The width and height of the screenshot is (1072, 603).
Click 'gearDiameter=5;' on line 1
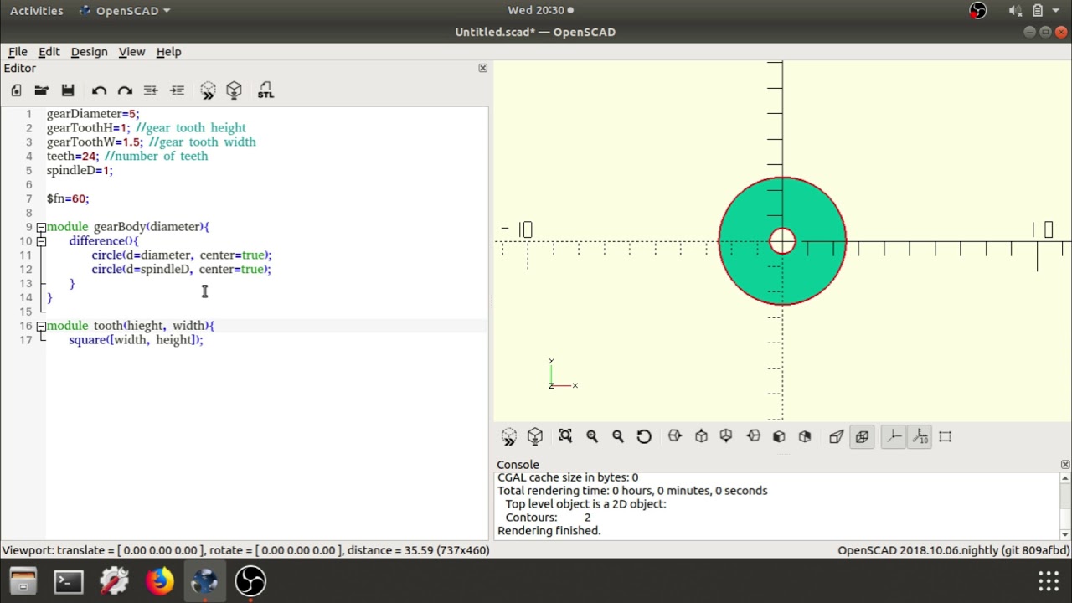pos(93,114)
